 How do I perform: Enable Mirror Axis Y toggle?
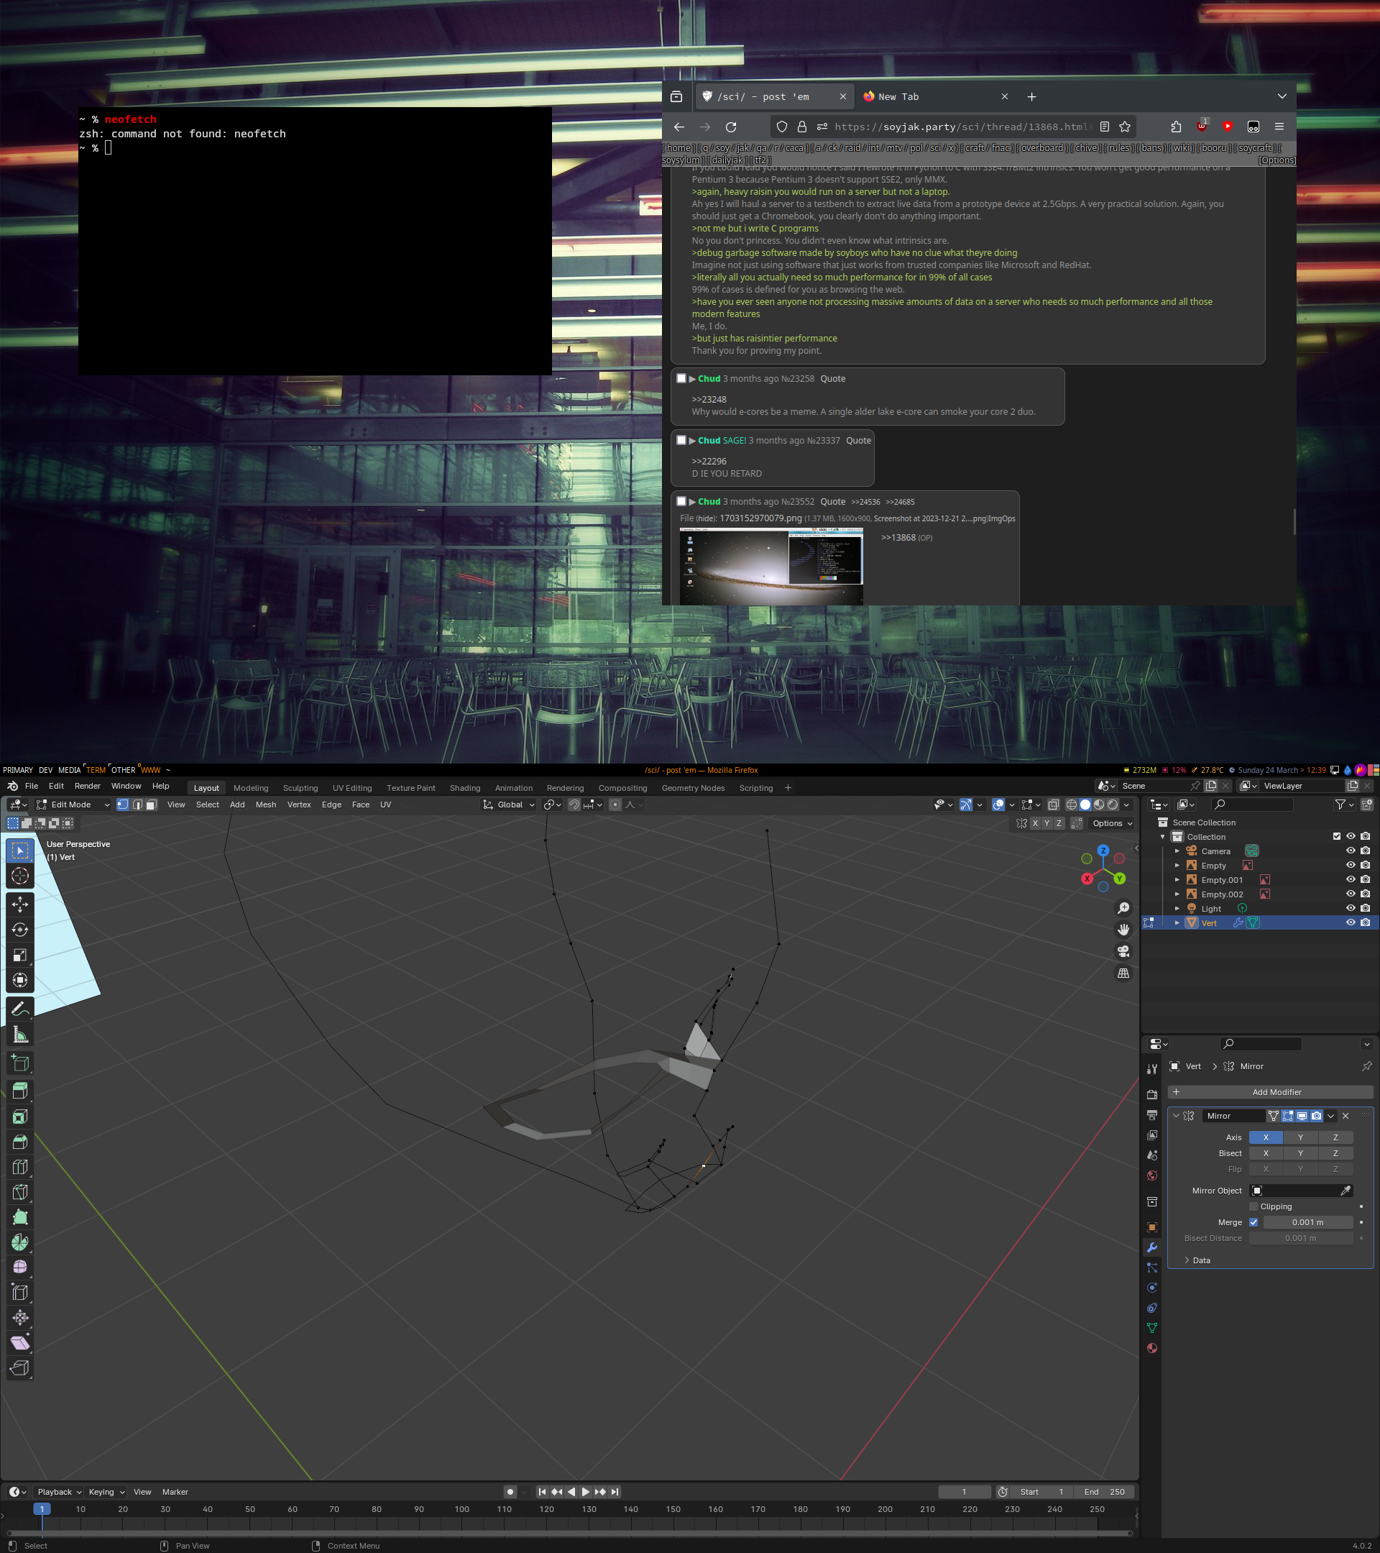coord(1300,1137)
